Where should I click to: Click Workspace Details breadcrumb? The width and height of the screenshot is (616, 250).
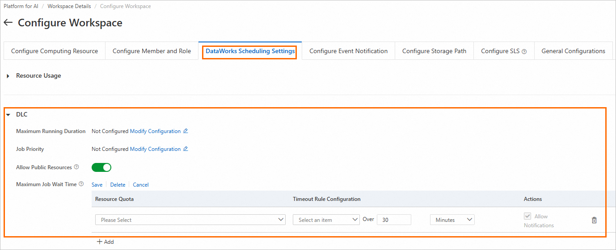click(x=69, y=6)
